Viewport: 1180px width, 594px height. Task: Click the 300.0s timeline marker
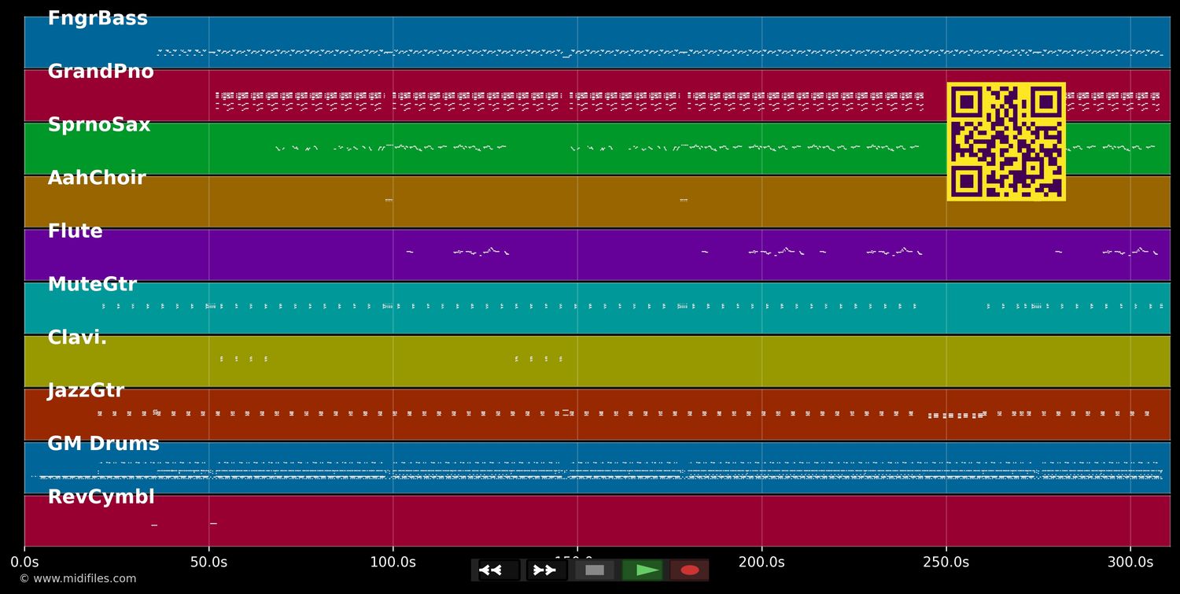(1130, 562)
